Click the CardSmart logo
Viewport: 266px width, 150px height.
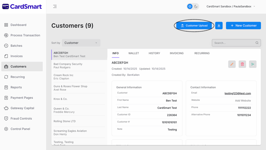(22, 6)
